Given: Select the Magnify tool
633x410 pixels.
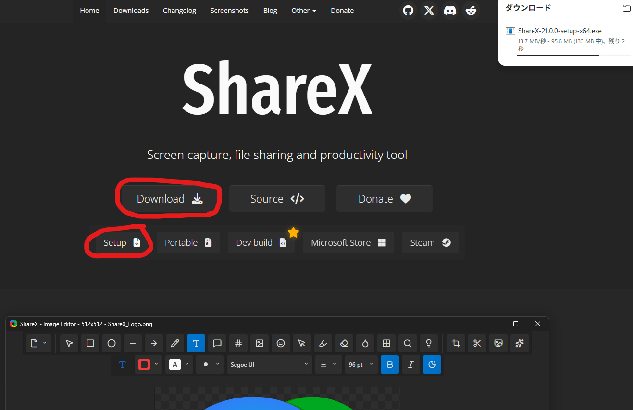Looking at the screenshot, I should (408, 343).
